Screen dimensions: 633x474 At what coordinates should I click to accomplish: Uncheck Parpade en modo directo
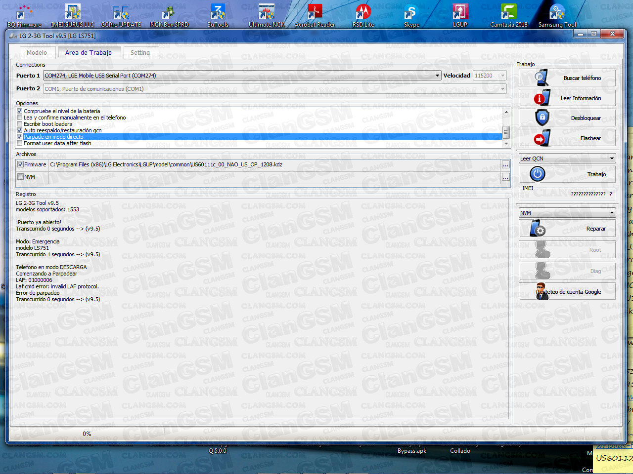tap(20, 137)
